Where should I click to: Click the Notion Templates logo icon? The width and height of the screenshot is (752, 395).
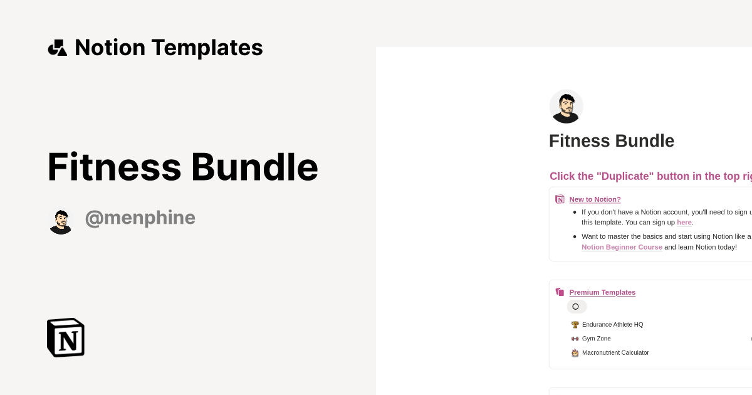58,47
